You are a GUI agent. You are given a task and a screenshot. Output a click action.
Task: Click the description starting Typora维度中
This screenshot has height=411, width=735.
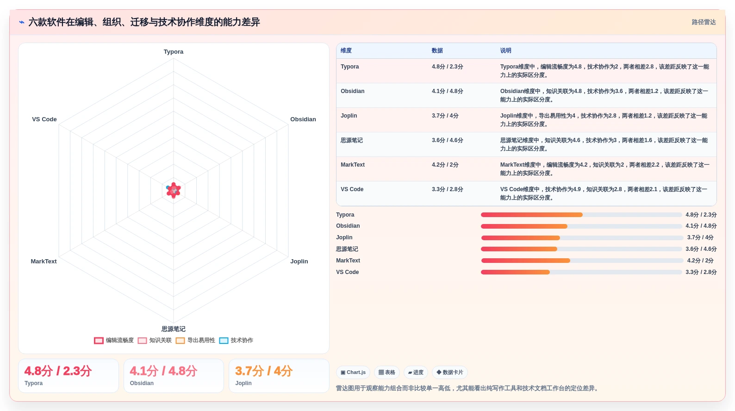coord(604,71)
